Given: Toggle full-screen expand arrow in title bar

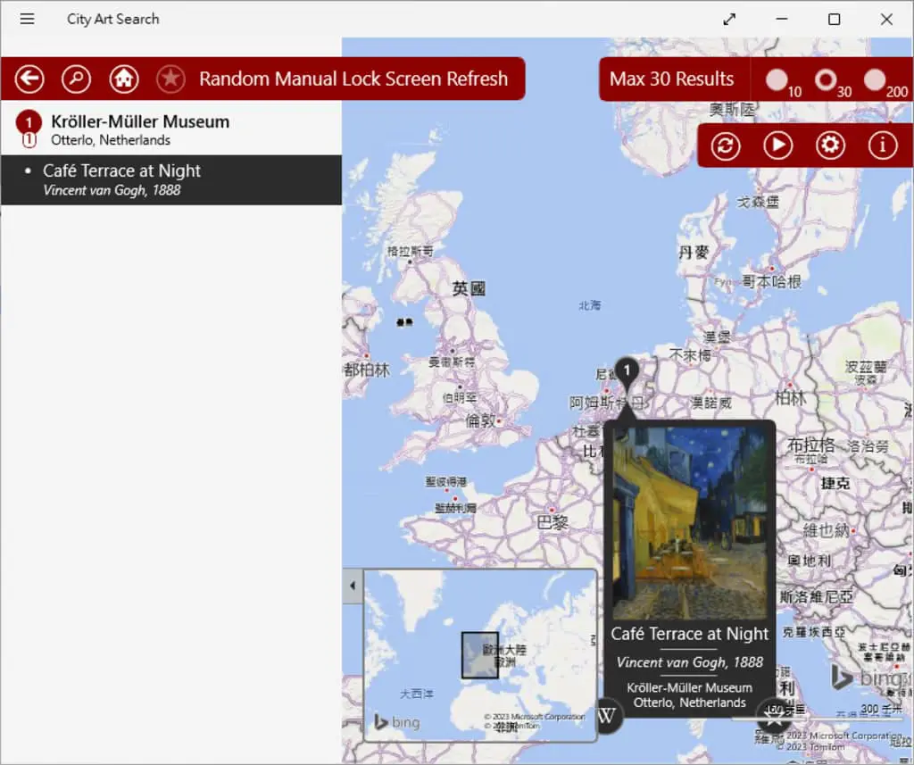Looking at the screenshot, I should [729, 20].
